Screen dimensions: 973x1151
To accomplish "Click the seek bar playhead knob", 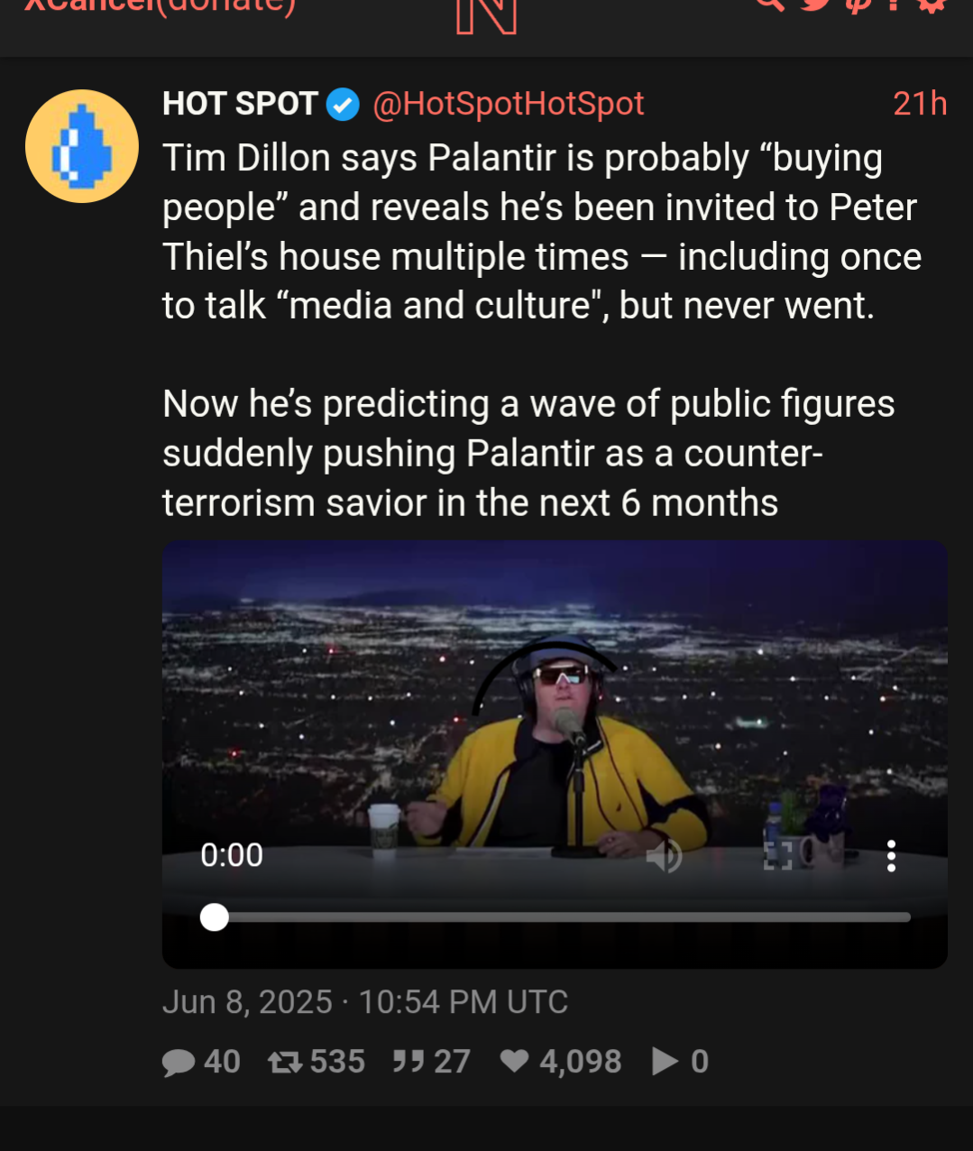I will click(x=215, y=917).
